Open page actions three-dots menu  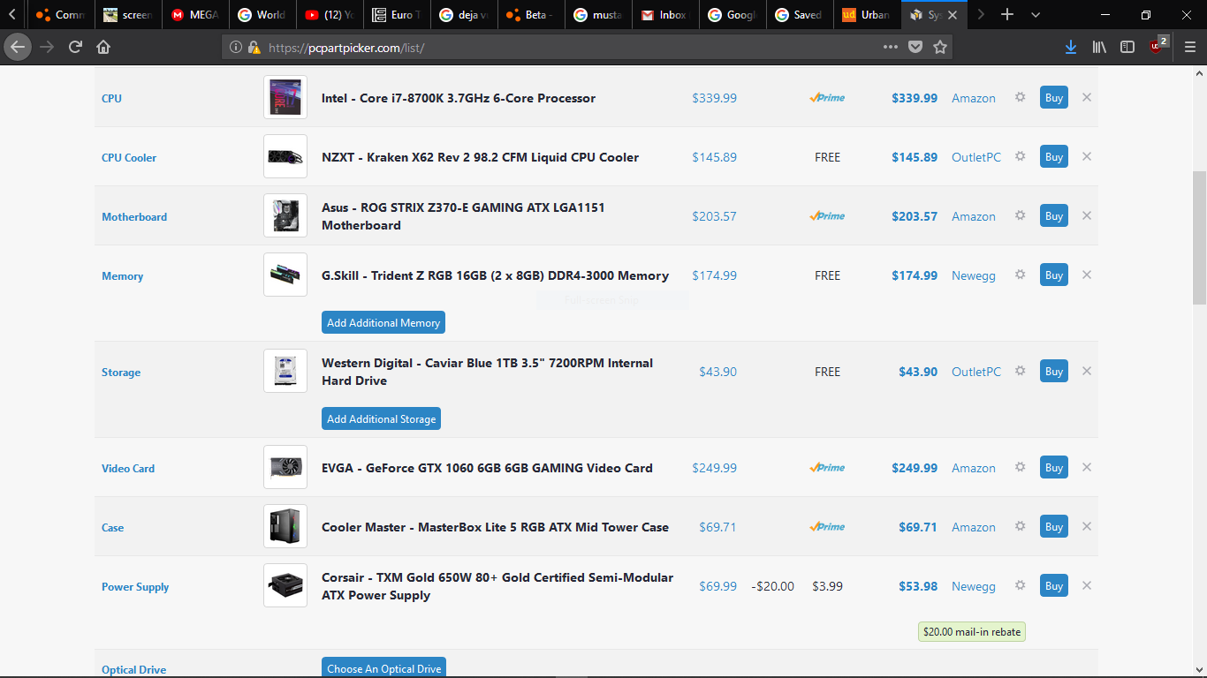pos(891,47)
